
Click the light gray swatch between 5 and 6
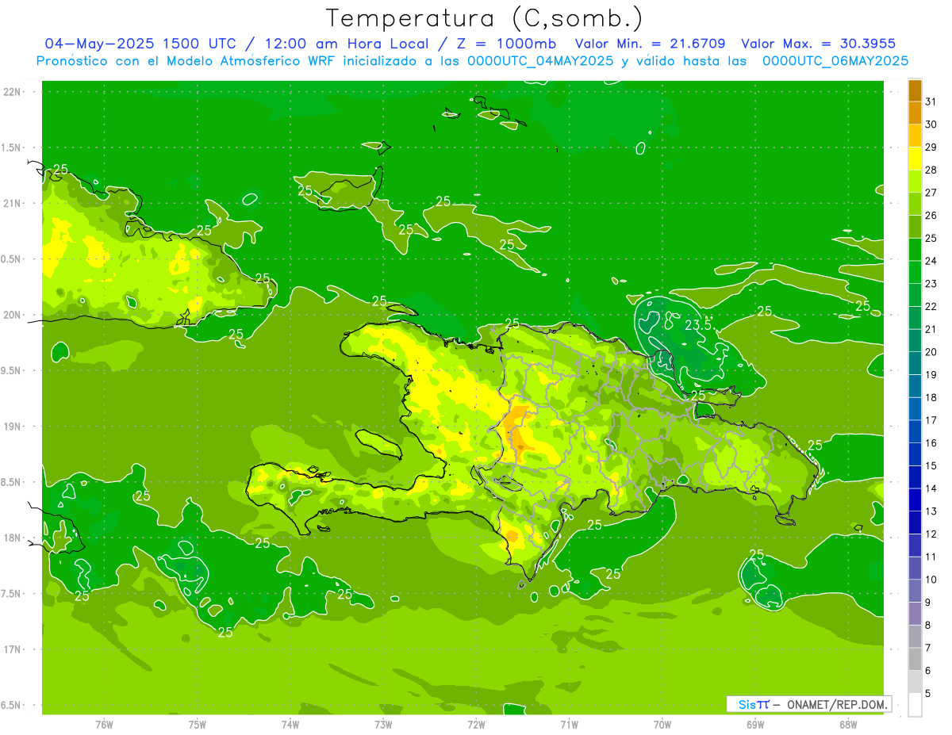click(915, 682)
